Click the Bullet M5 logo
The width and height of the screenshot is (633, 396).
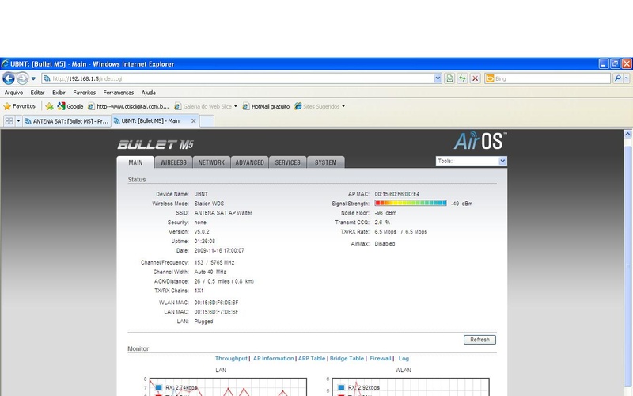155,145
